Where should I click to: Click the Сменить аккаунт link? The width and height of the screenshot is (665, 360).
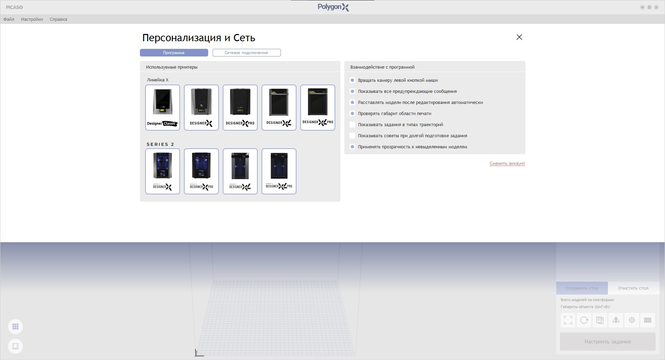tap(507, 164)
